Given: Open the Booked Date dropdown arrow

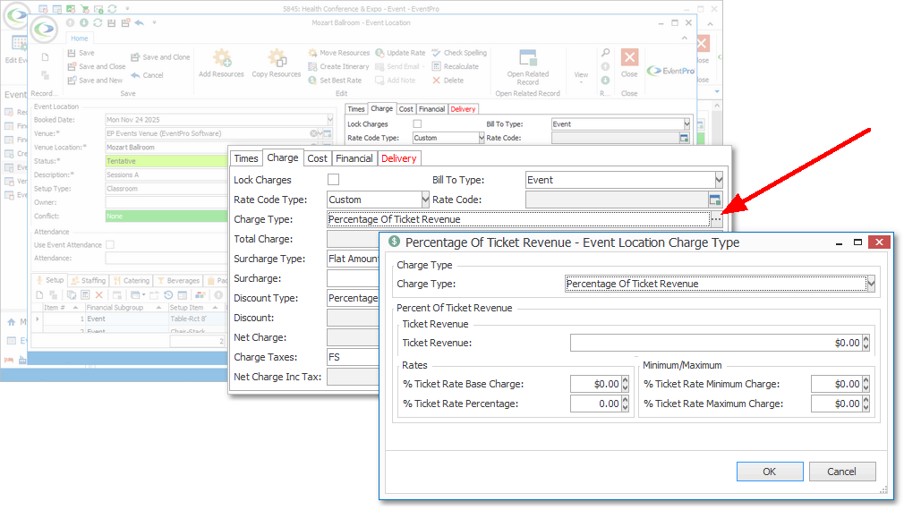Looking at the screenshot, I should tap(330, 120).
